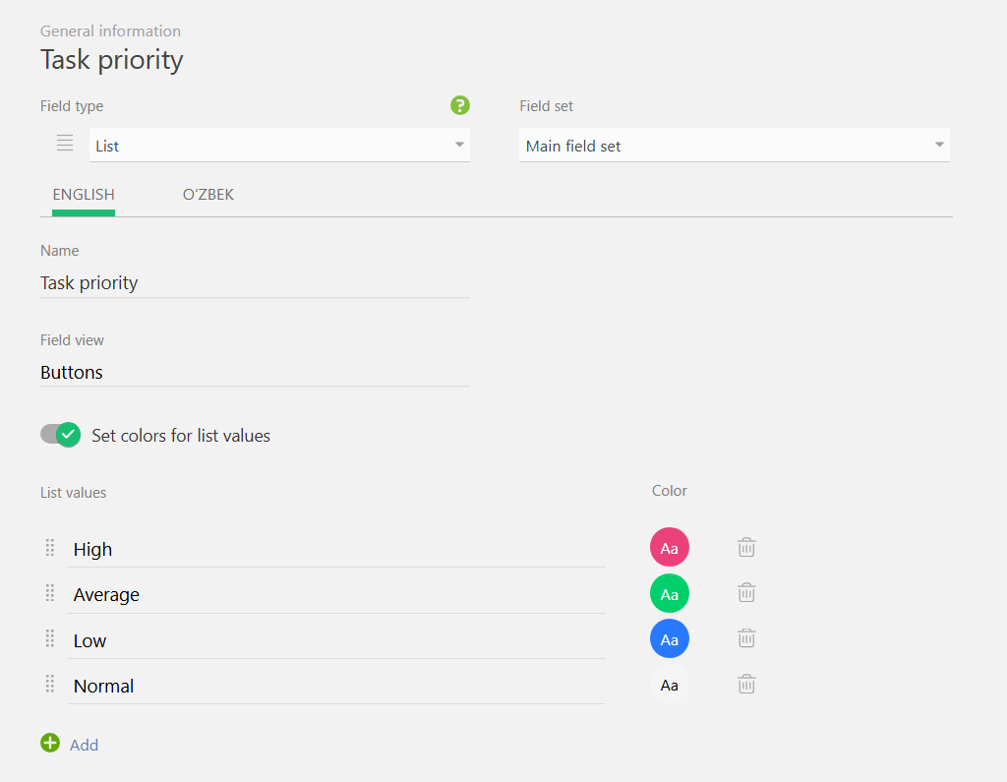Open the Field type dropdown showing List
The image size is (1007, 782).
(279, 145)
